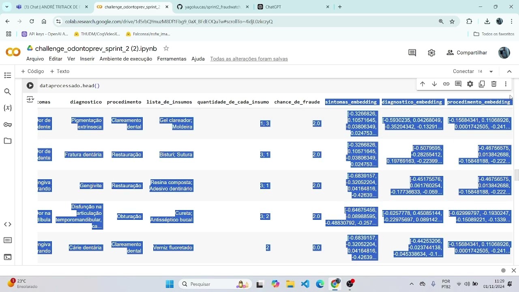Open Chrome extensions menu

click(470, 21)
